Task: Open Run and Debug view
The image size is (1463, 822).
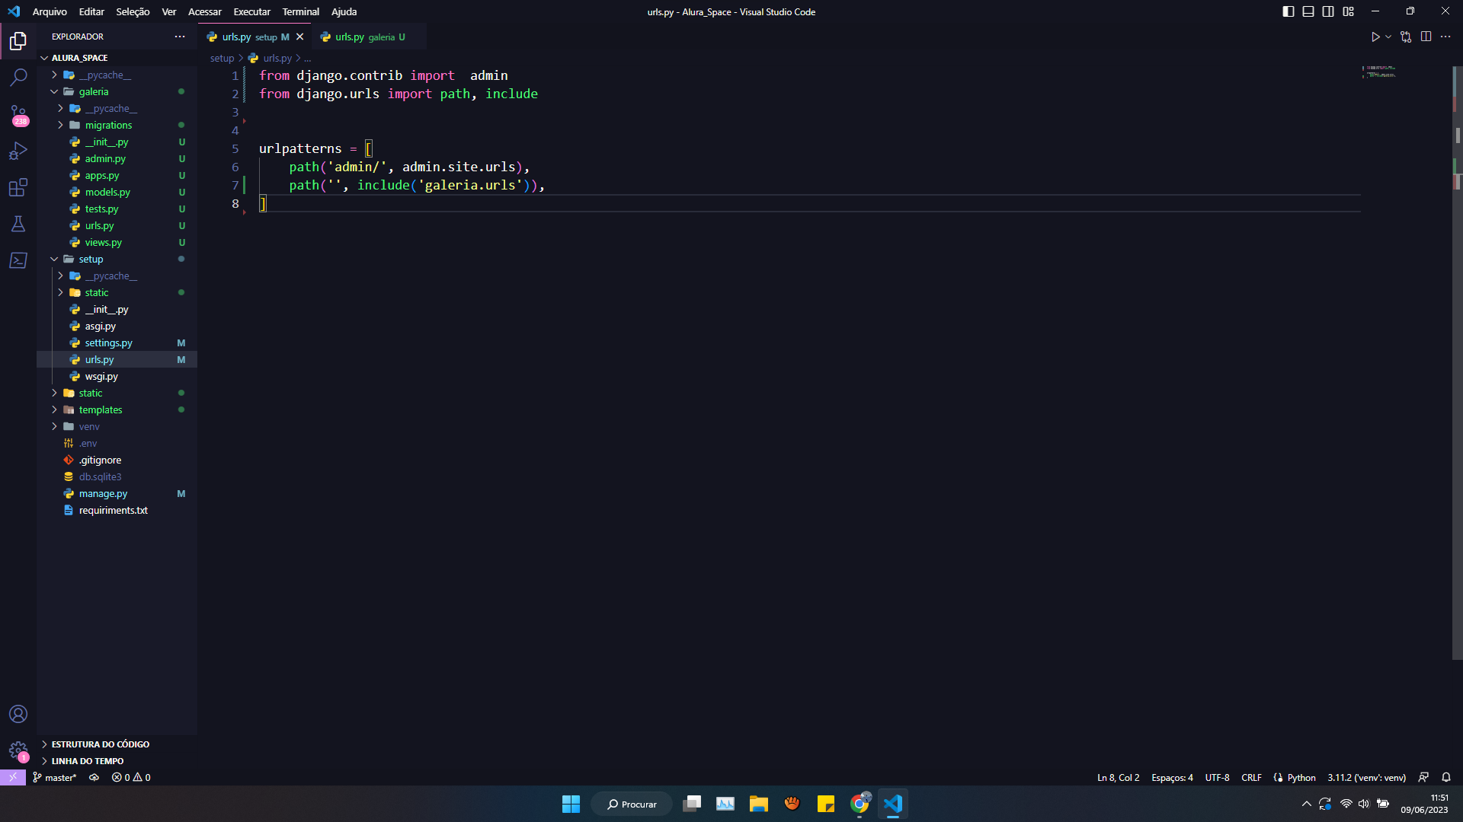Action: pyautogui.click(x=18, y=151)
